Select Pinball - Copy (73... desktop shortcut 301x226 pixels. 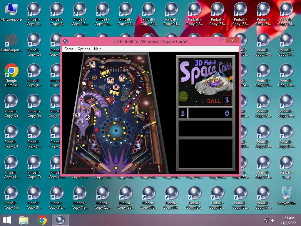(x=263, y=137)
